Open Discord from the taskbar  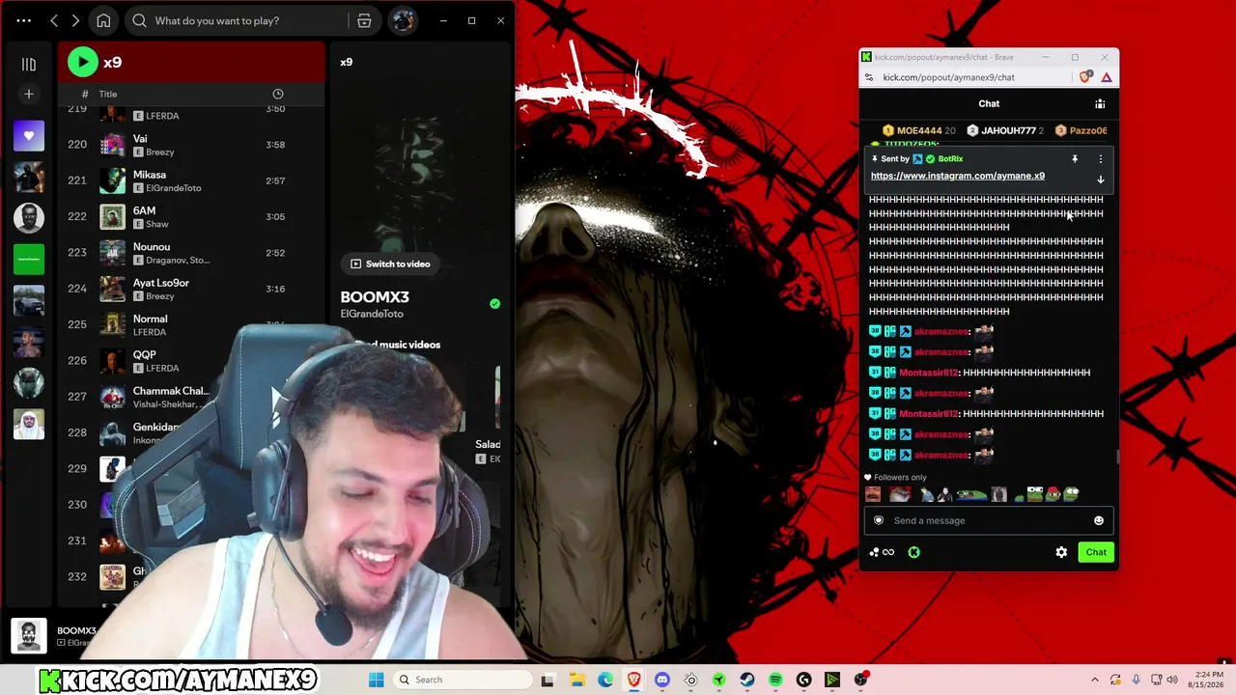[662, 680]
